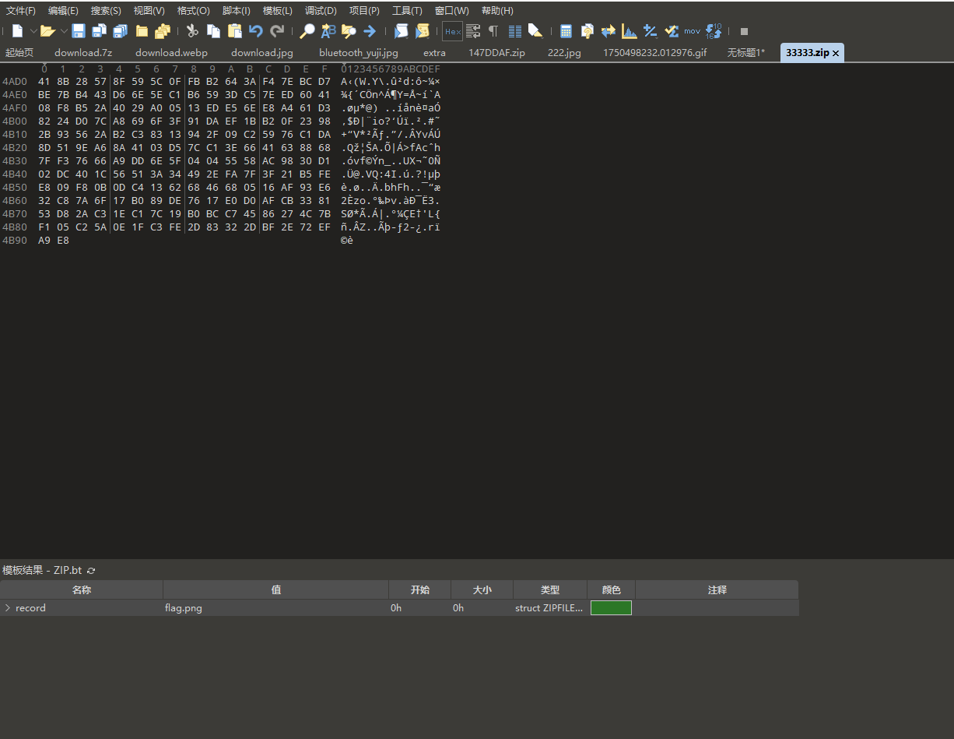Click the green color swatch for record
The image size is (954, 739).
(611, 608)
